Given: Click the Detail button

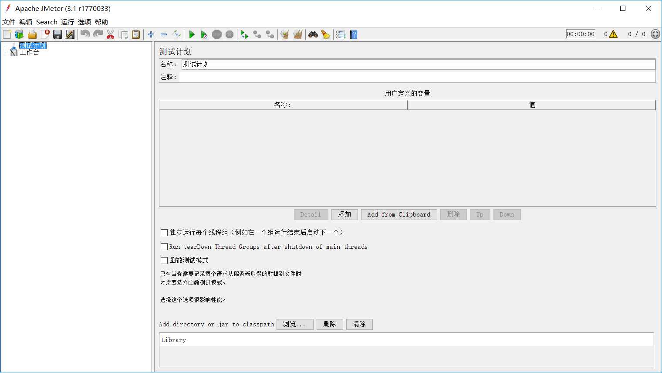Looking at the screenshot, I should pos(311,214).
